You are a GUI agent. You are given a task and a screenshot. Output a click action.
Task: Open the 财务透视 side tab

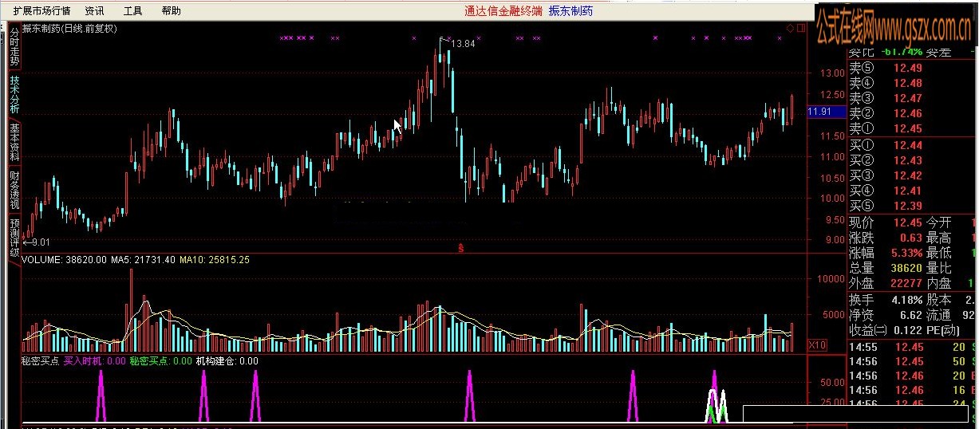[14, 190]
